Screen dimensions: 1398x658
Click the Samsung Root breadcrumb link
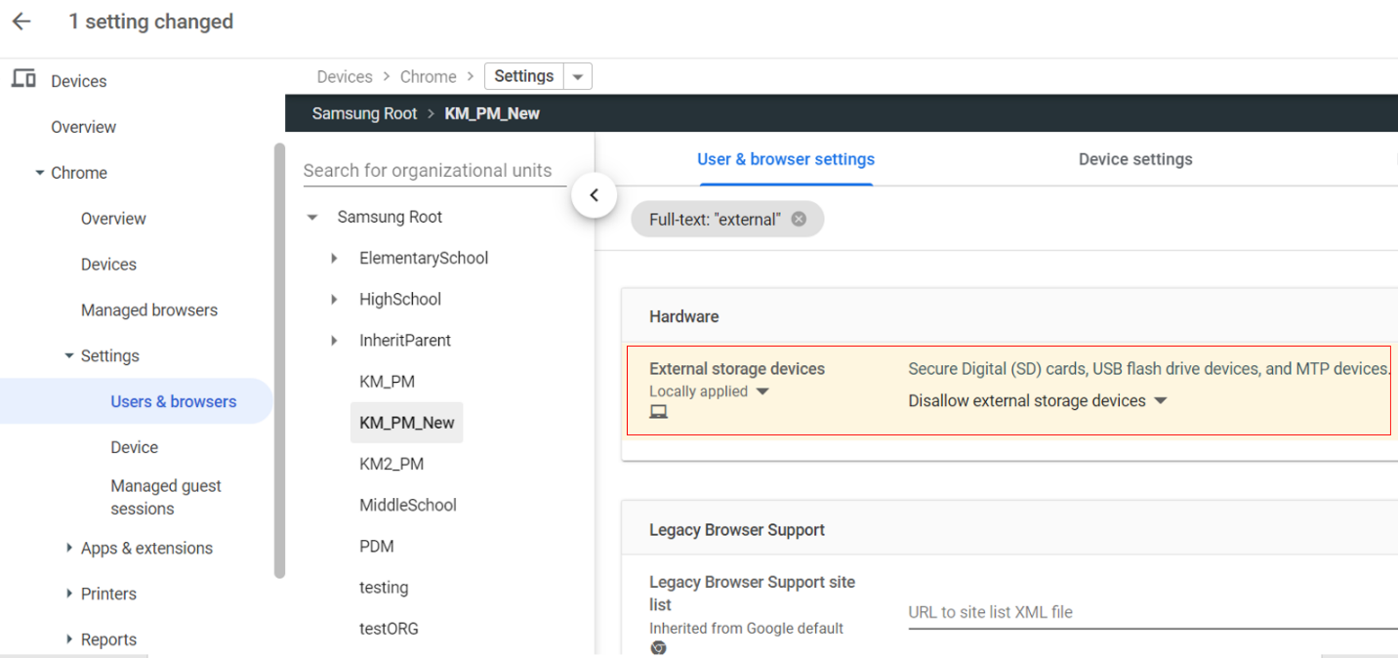pos(364,113)
